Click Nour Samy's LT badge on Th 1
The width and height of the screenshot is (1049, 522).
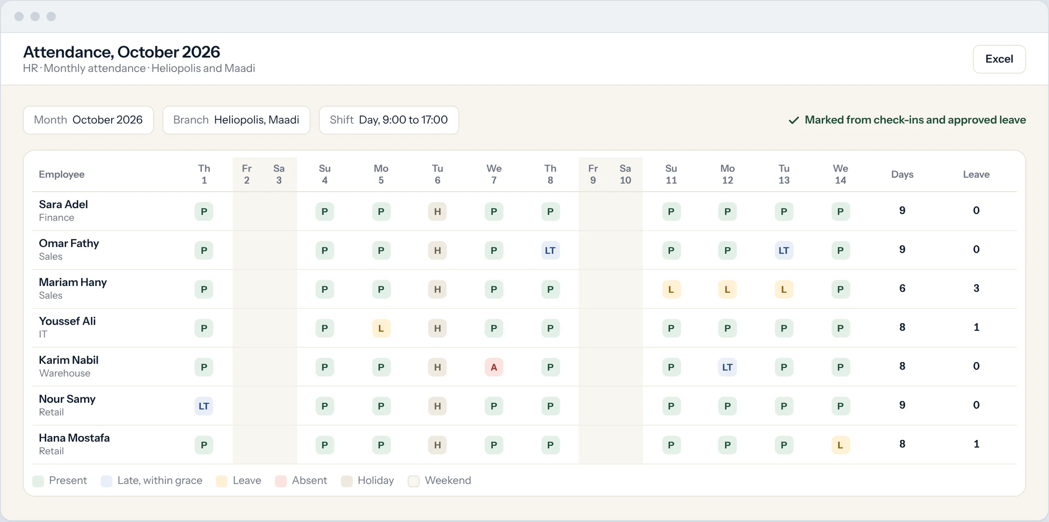pyautogui.click(x=204, y=406)
